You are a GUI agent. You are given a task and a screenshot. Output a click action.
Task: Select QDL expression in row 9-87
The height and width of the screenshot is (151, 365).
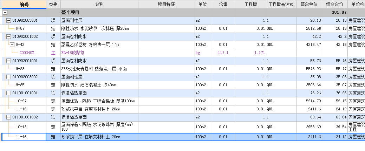coord(281,29)
